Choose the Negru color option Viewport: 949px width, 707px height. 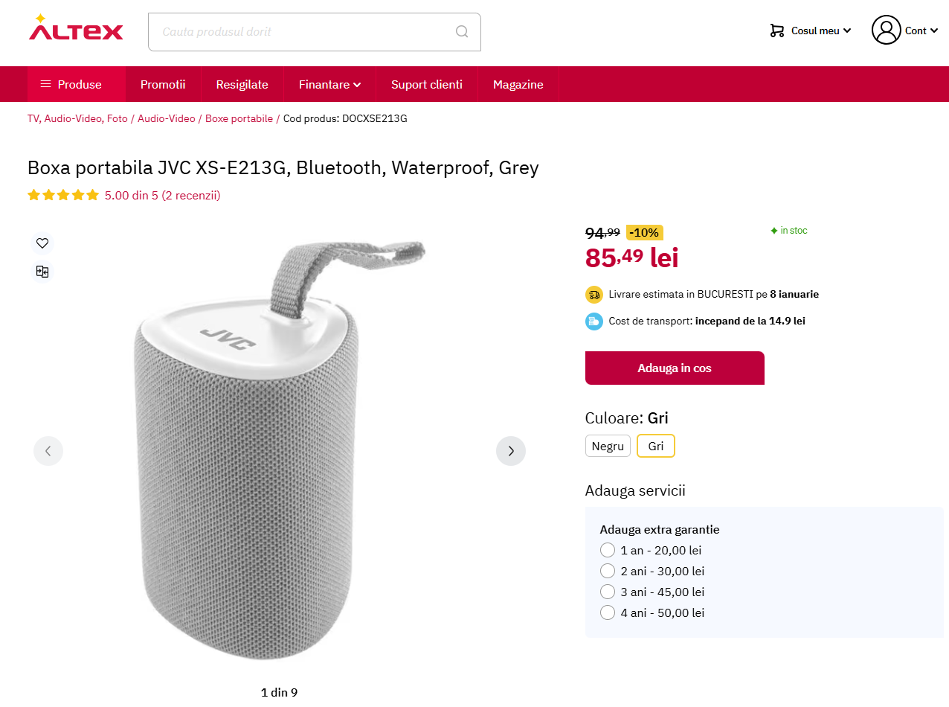[x=608, y=446]
